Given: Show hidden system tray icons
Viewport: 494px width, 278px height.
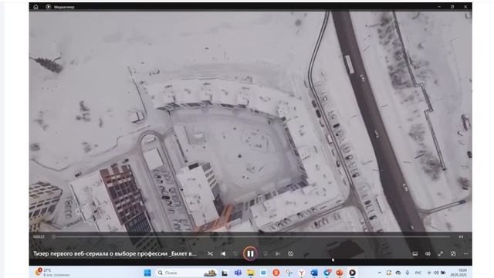Looking at the screenshot, I should 380,273.
